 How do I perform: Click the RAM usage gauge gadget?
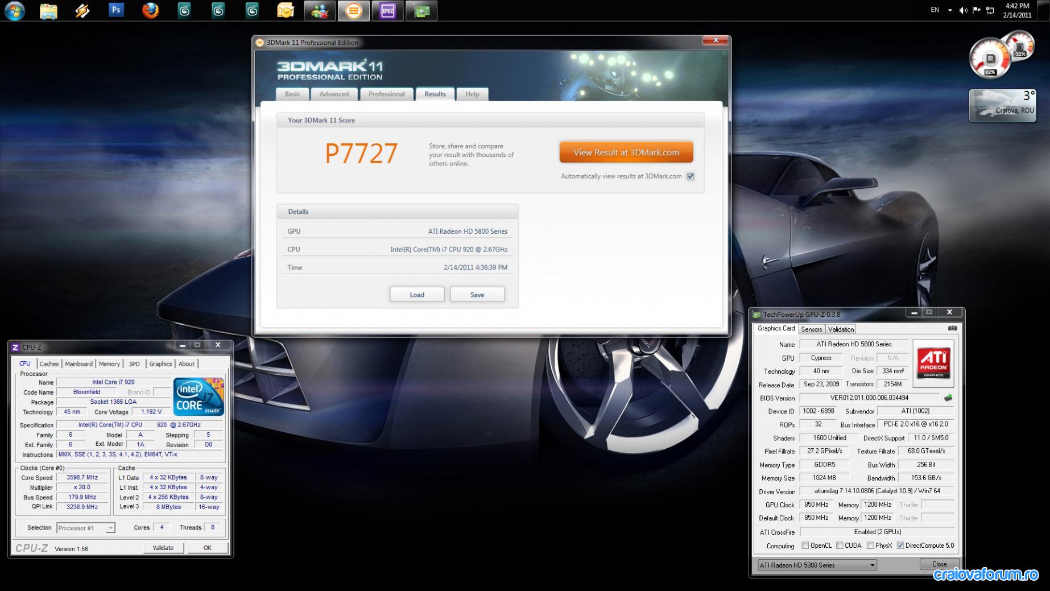(x=1020, y=46)
